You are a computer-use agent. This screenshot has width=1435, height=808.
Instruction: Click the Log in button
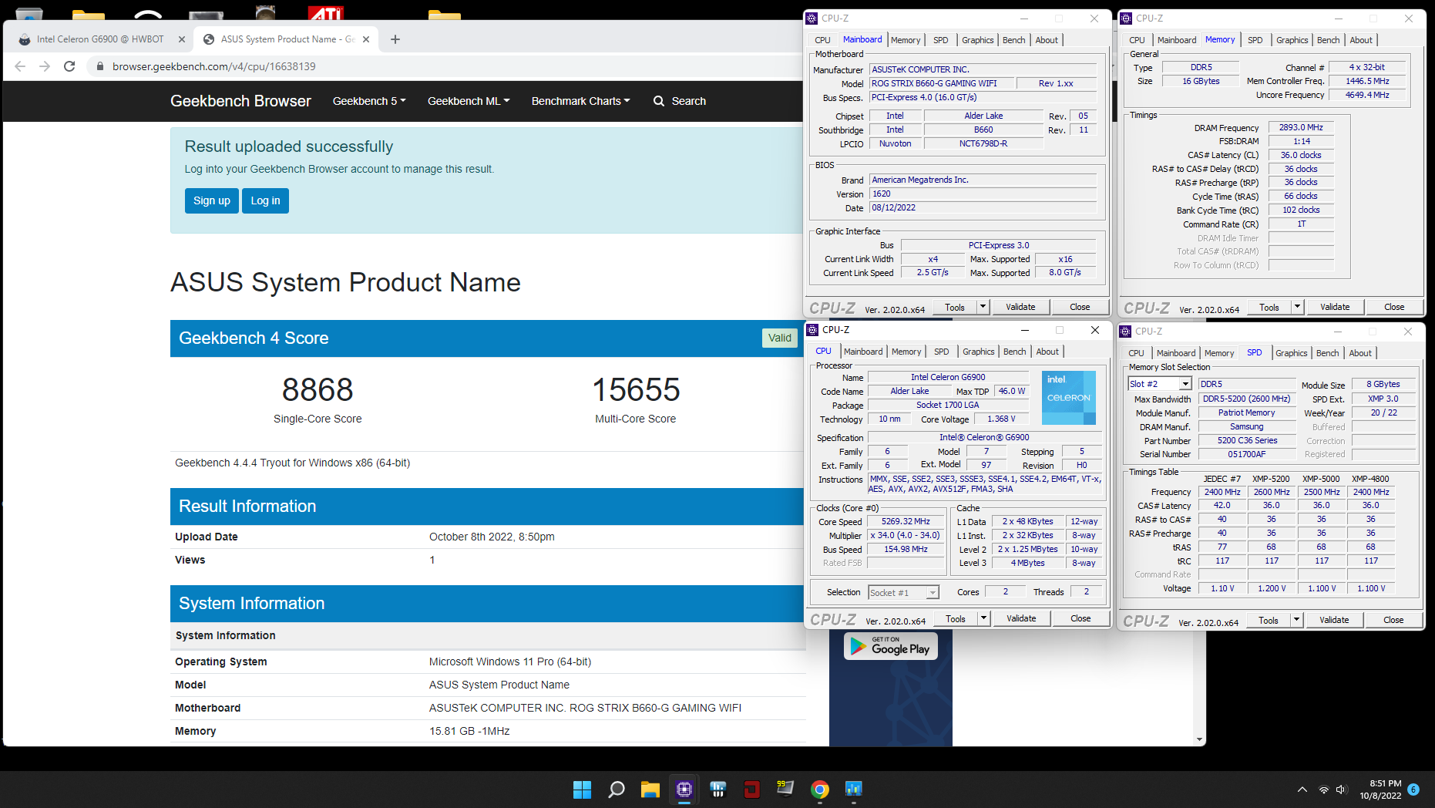[x=265, y=200]
